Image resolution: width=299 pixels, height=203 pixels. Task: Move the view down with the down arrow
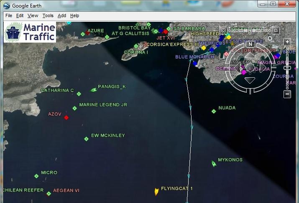tap(250, 80)
